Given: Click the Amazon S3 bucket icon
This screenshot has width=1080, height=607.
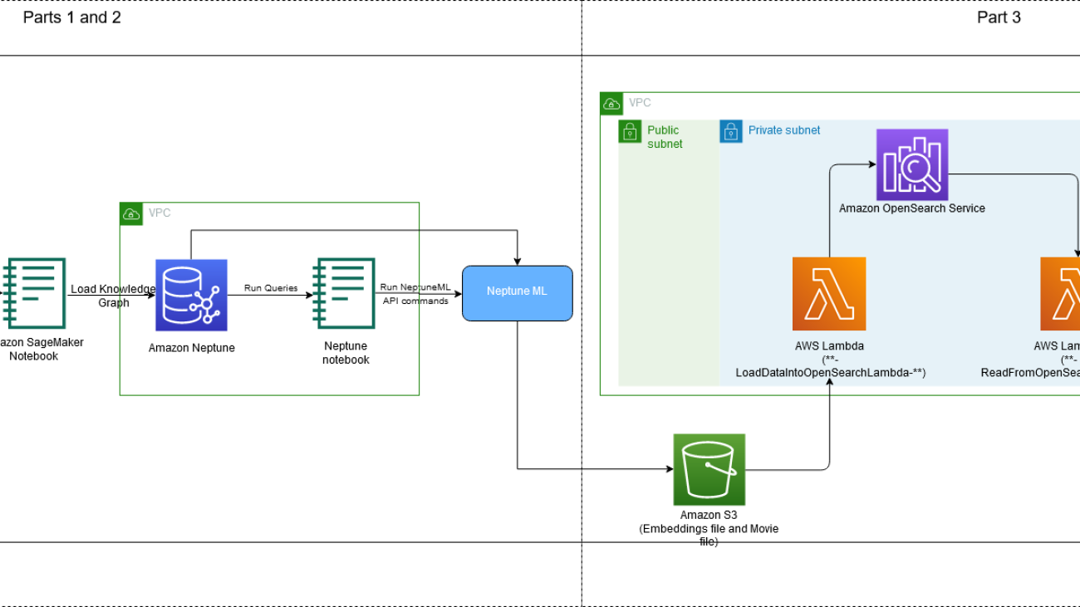Looking at the screenshot, I should click(x=709, y=469).
